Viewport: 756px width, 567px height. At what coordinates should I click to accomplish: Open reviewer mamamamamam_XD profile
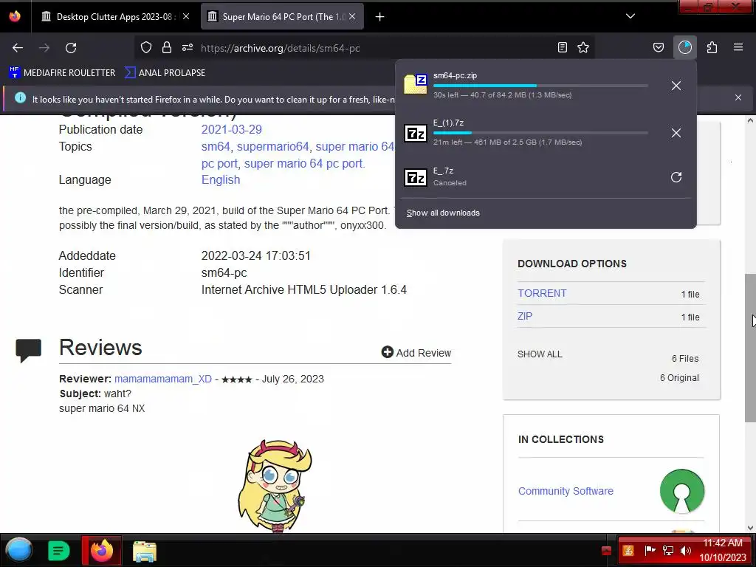[163, 379]
